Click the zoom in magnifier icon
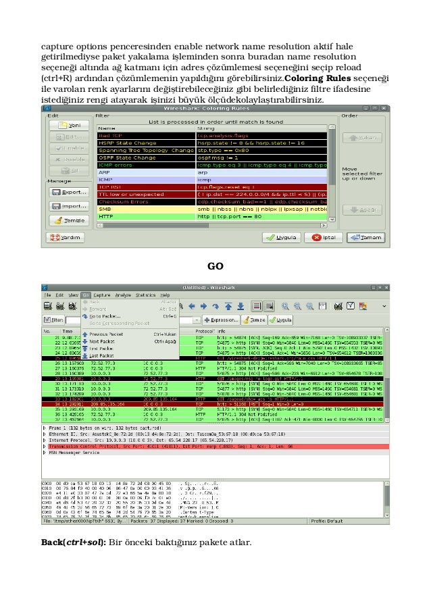The image size is (431, 610). 285,306
